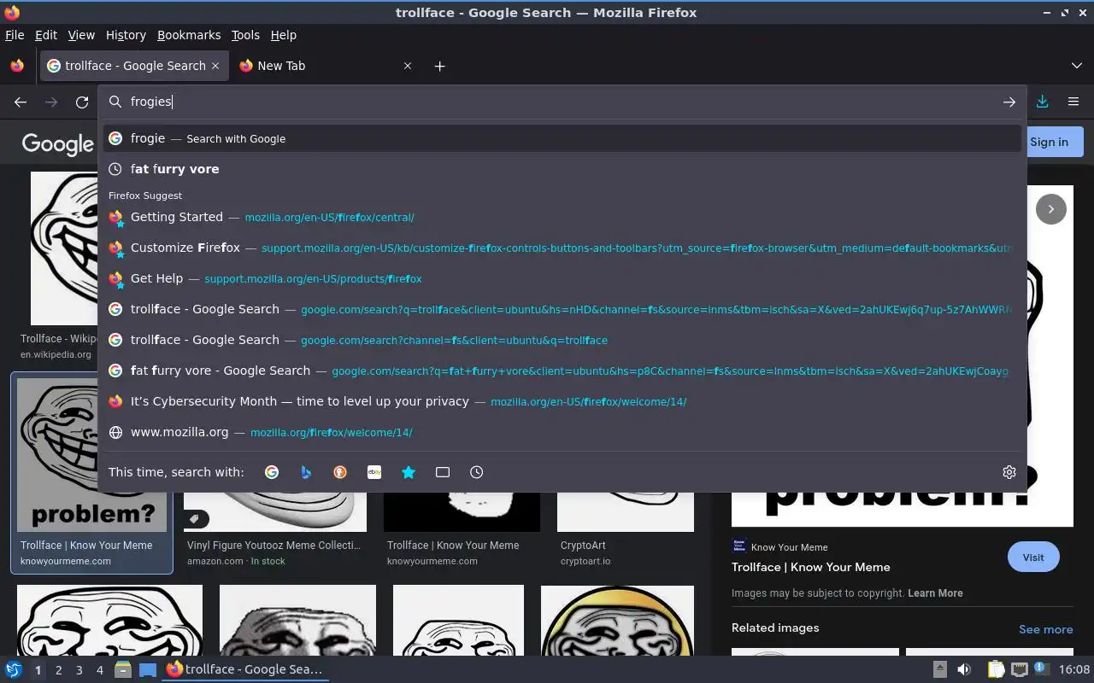Screen dimensions: 1094x683
Task: Click the removable media tray icon
Action: coord(939,669)
